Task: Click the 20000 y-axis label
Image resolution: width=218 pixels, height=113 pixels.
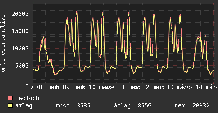Action: 20,14
